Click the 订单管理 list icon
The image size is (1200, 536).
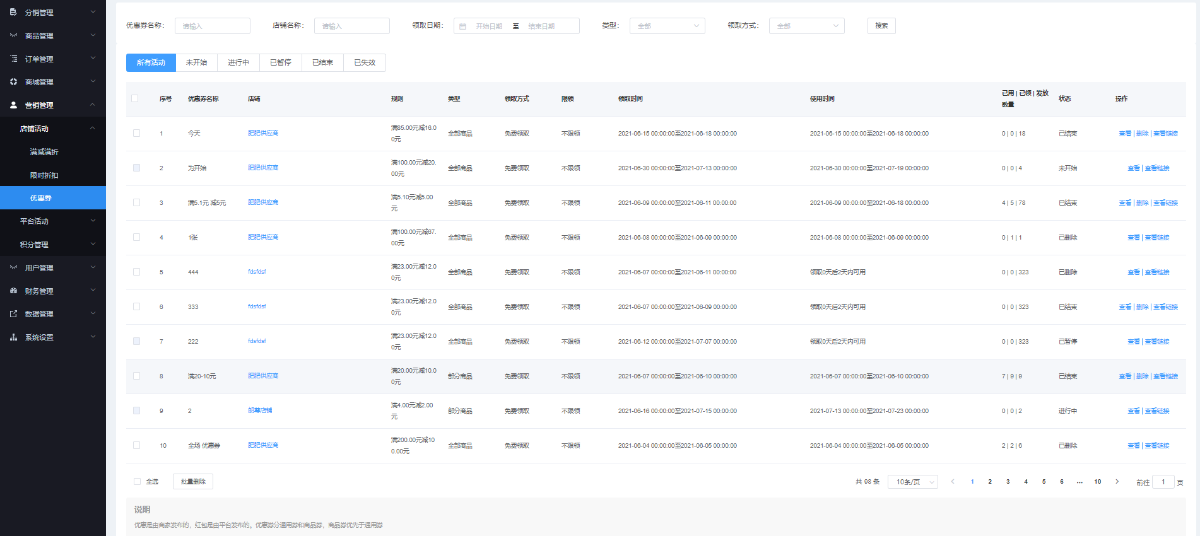pyautogui.click(x=13, y=59)
